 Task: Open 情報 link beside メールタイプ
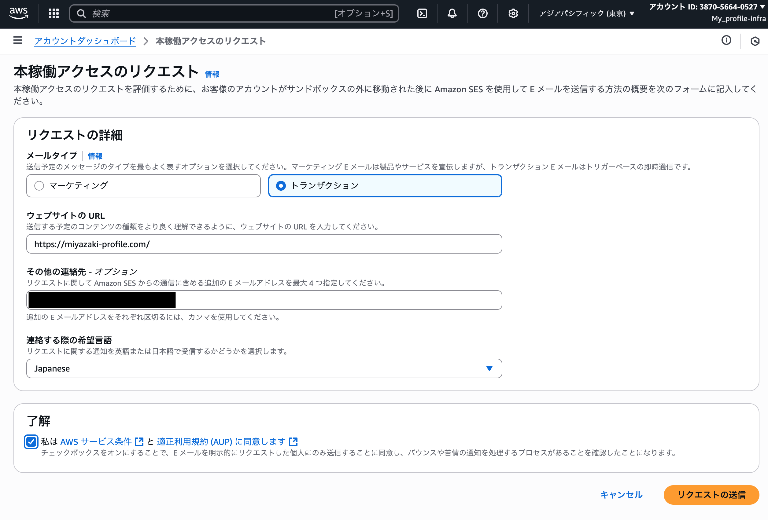coord(95,156)
